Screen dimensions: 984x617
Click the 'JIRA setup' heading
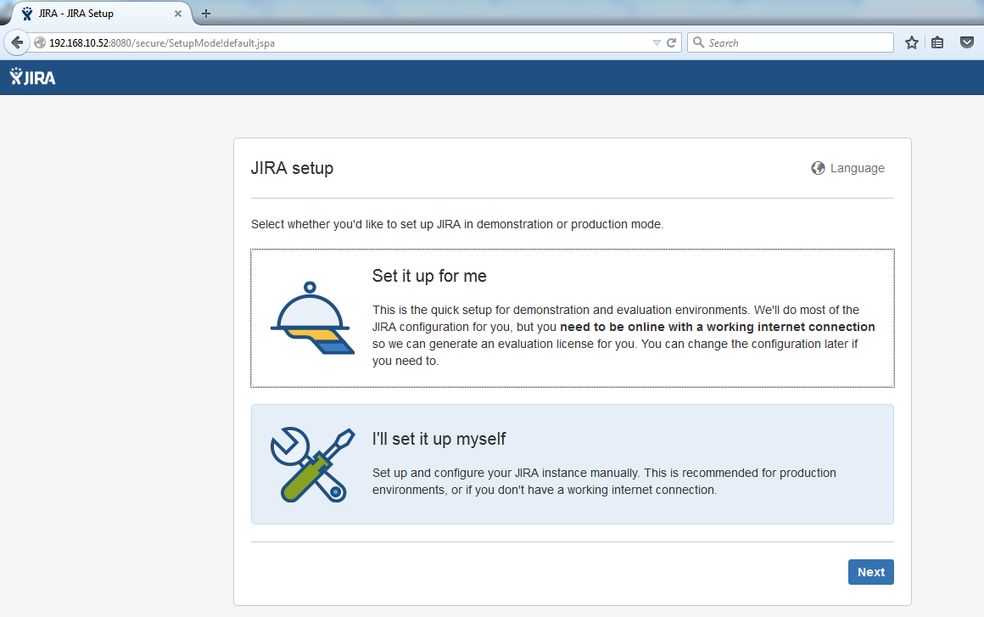pyautogui.click(x=292, y=168)
